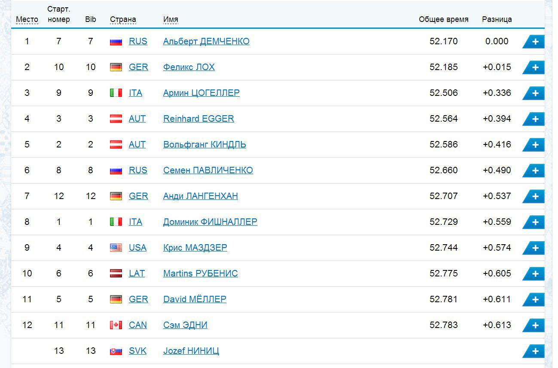Click the Canadian flag icon

click(116, 325)
